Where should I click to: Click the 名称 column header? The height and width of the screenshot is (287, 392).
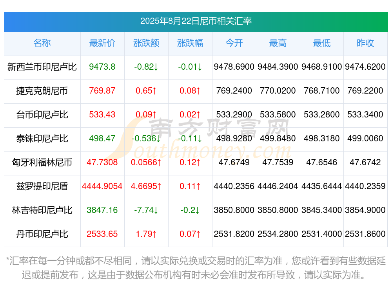click(42, 43)
